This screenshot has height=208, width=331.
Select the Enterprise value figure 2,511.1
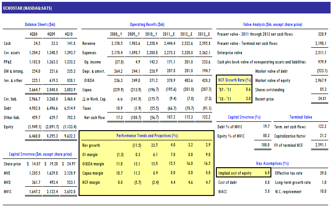[317, 53]
